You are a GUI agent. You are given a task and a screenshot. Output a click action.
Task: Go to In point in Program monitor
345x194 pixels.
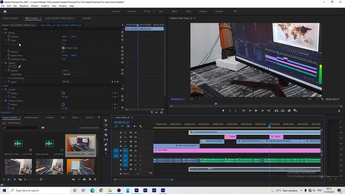click(x=244, y=110)
